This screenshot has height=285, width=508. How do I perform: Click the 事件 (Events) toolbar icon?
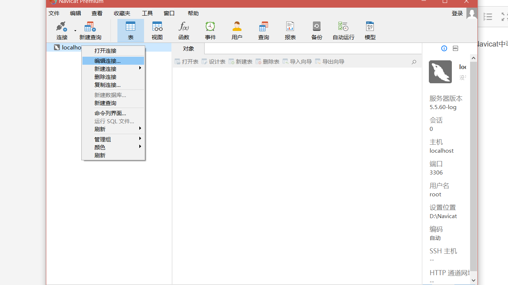tap(210, 30)
